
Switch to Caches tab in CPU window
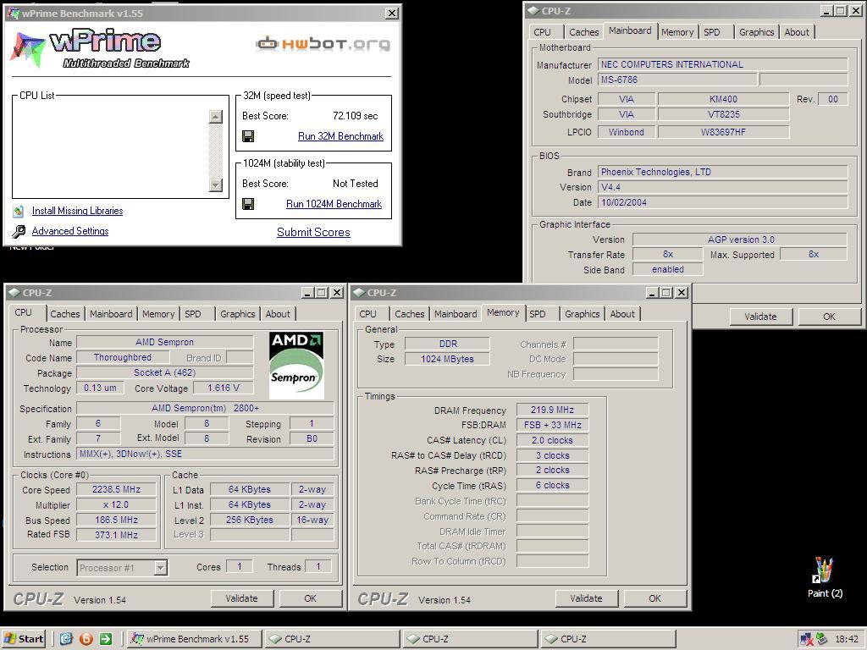click(x=65, y=314)
